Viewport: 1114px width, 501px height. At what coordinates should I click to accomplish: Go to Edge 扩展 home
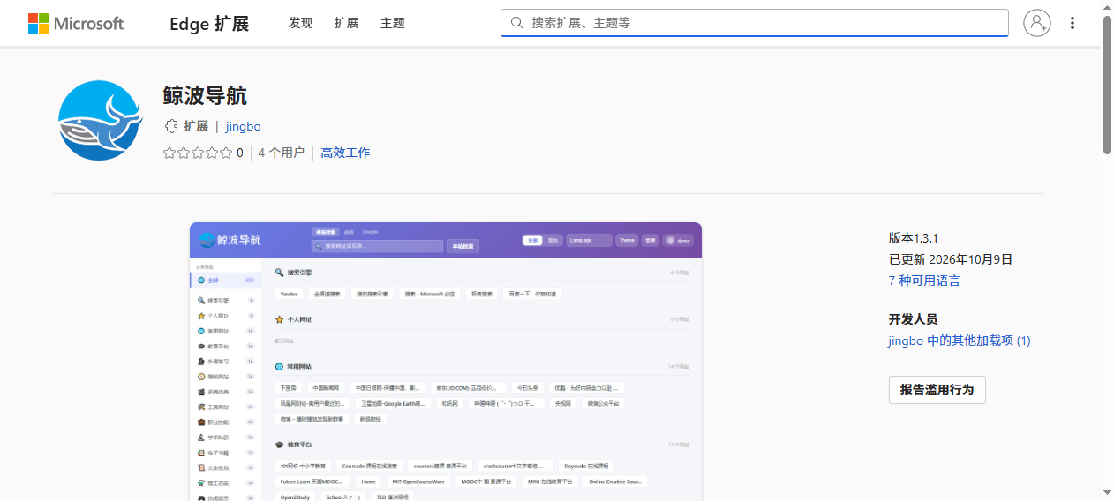click(209, 24)
